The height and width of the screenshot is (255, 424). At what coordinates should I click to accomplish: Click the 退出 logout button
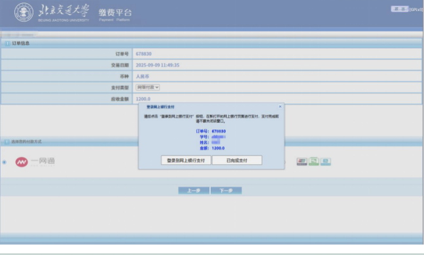pos(400,9)
